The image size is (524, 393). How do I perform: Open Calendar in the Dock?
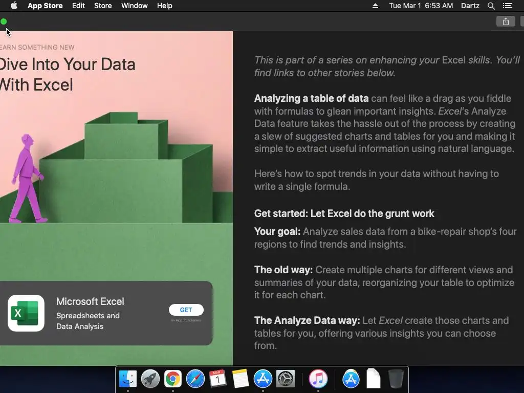(x=217, y=379)
